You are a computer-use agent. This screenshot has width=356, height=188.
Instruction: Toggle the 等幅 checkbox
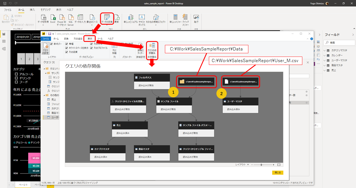66,44
